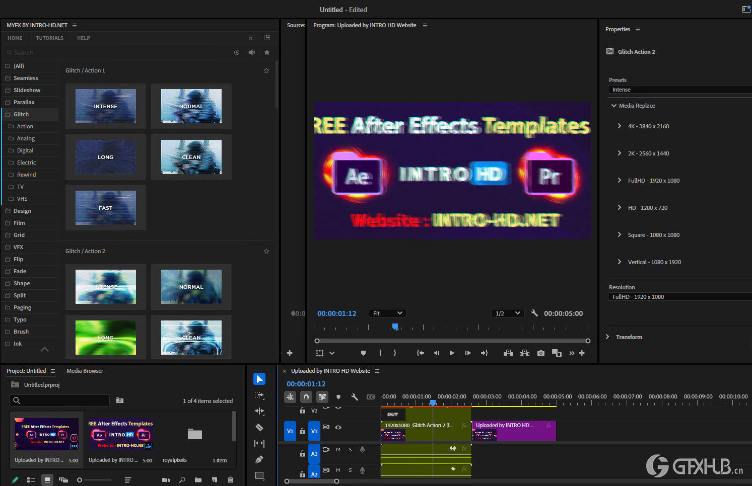752x486 pixels.
Task: Adjust the project thumbnail zoom slider
Action: 80,480
